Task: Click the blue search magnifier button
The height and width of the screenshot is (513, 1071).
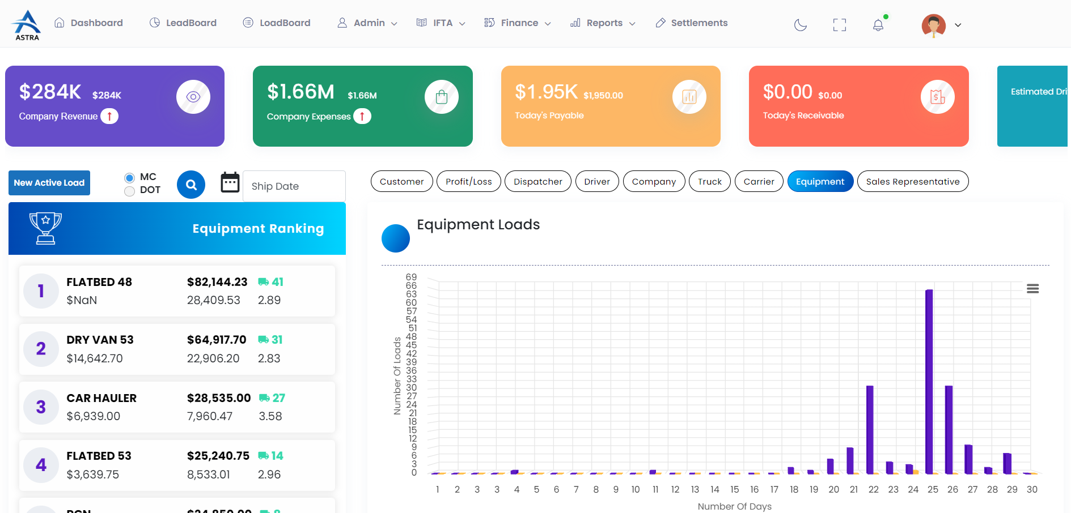Action: point(191,185)
